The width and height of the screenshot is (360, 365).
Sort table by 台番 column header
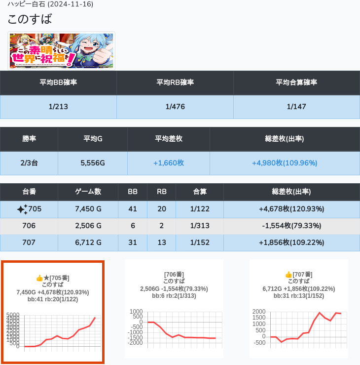point(29,192)
